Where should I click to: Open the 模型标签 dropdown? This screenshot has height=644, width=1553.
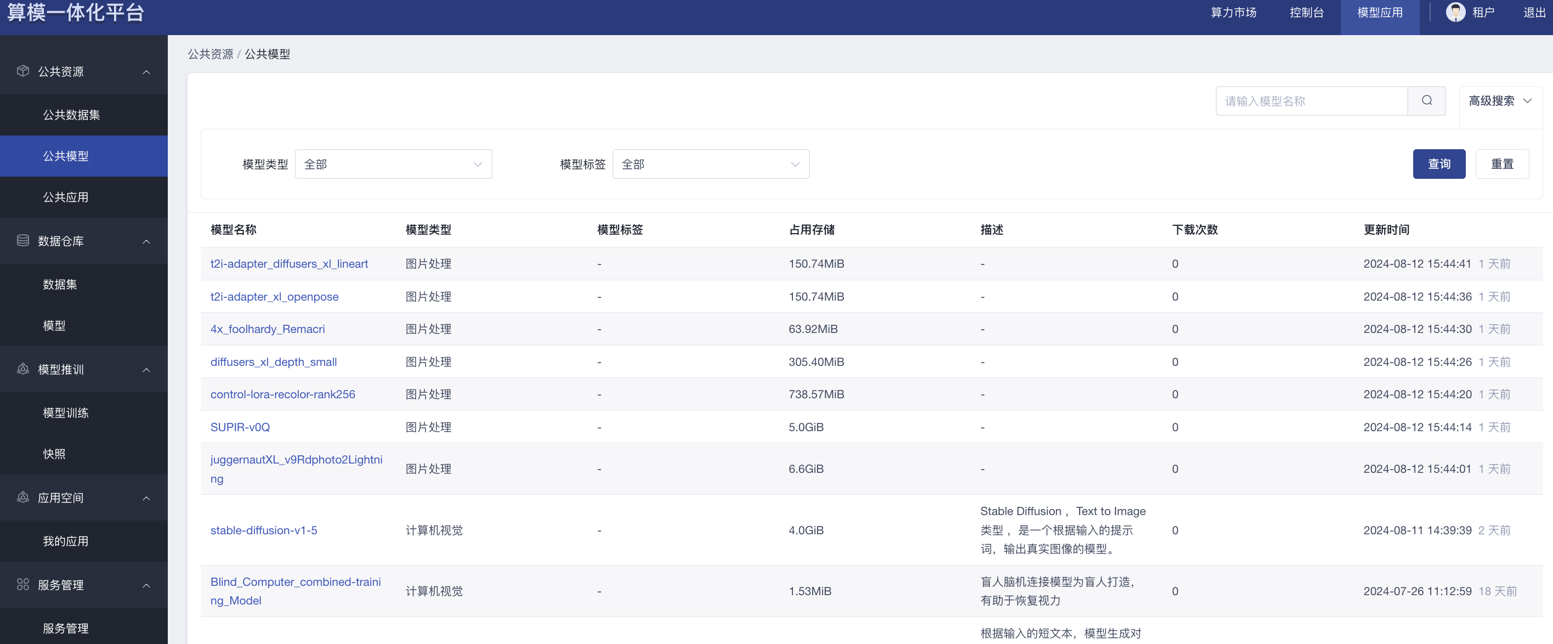(710, 164)
